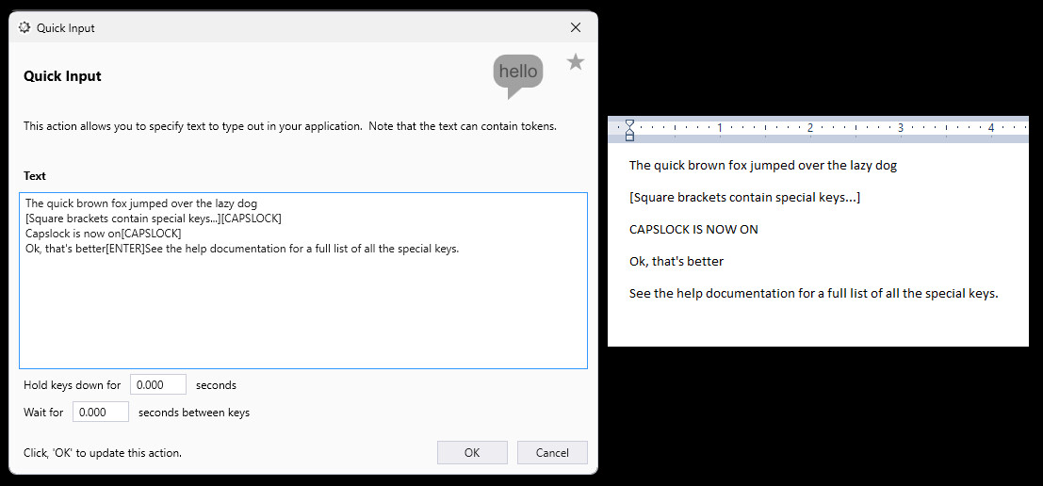Screen dimensions: 1043x486
Task: Click the first line indent marker on ruler
Action: pyautogui.click(x=629, y=123)
